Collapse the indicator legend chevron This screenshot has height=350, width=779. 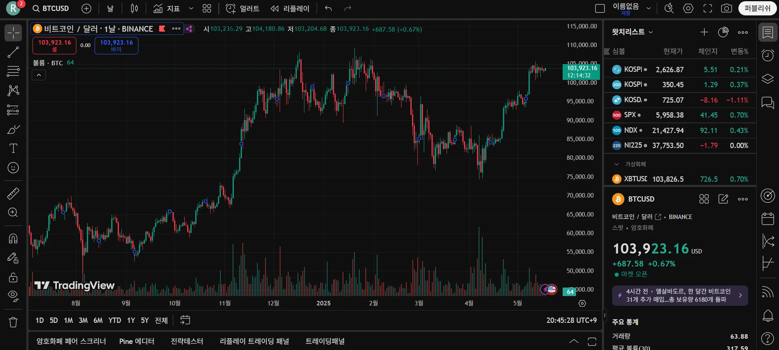coord(39,75)
